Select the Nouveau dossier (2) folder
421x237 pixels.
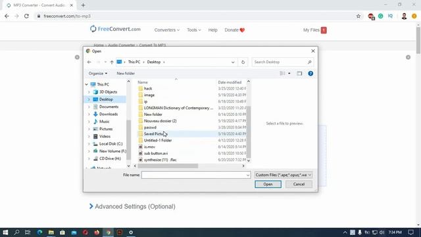tap(160, 121)
